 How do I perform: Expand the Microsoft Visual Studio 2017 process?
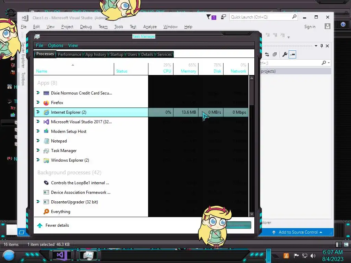tap(38, 122)
